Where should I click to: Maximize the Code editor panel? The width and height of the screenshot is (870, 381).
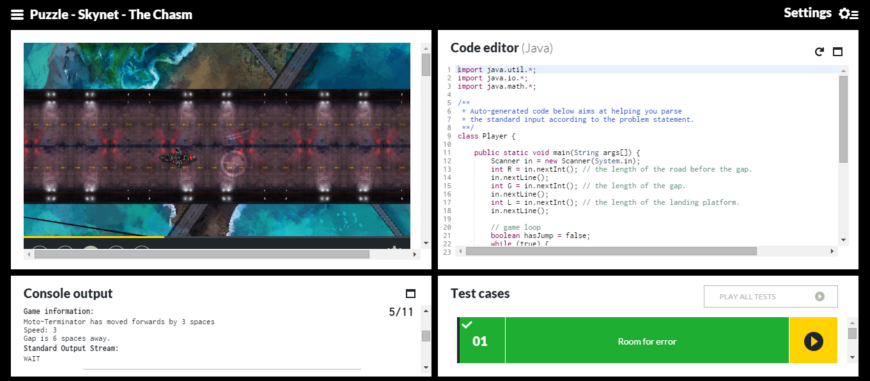coord(837,52)
